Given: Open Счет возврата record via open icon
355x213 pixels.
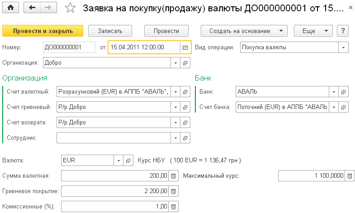Looking at the screenshot, I should (x=185, y=123).
